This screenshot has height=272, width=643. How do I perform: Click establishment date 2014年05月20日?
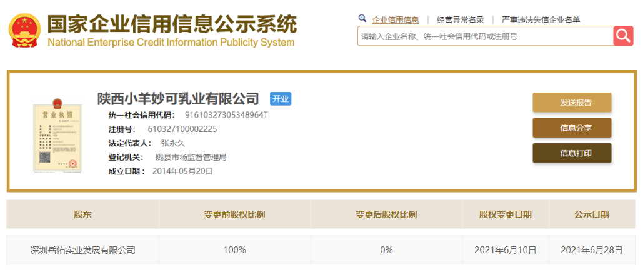183,171
